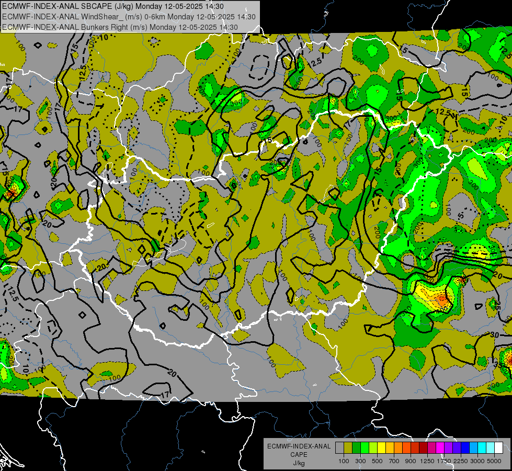
Task: Click legend tick value 1750
Action: click(444, 461)
